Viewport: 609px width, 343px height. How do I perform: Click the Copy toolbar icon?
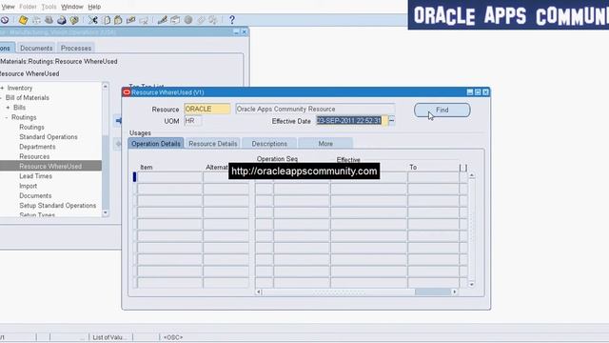coord(107,20)
